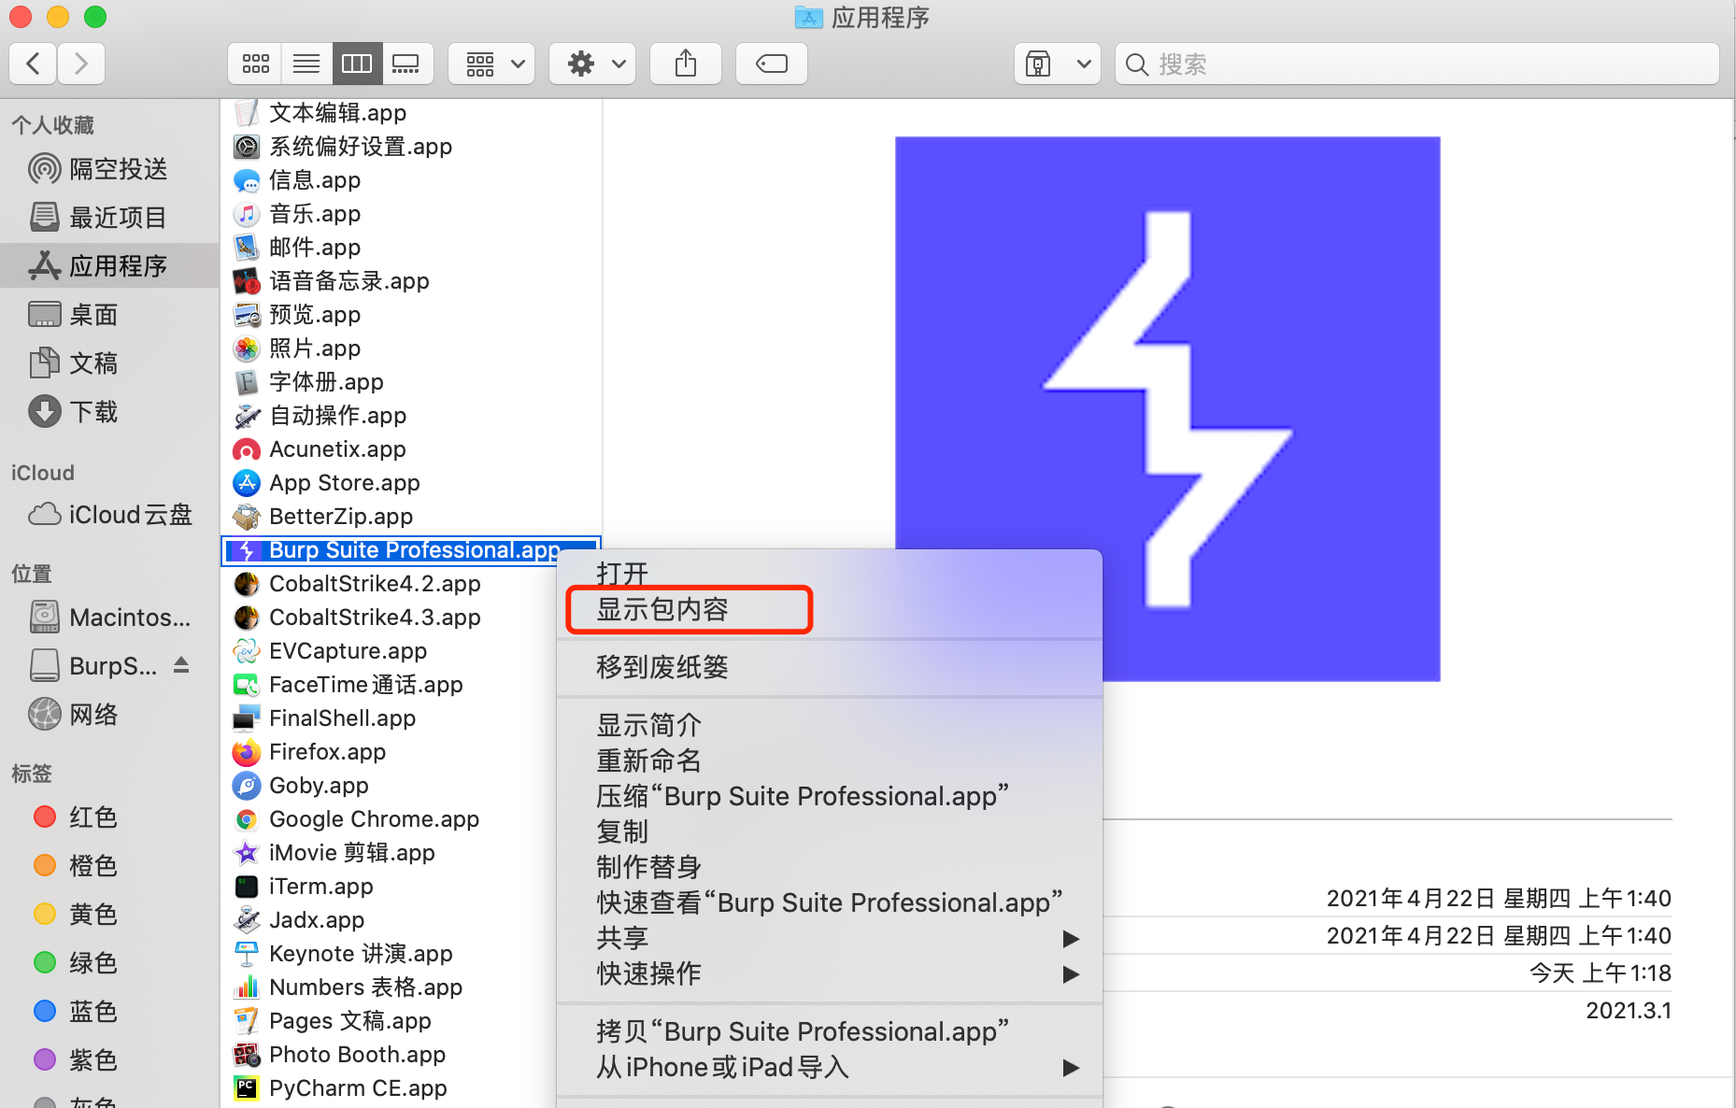This screenshot has width=1736, height=1108.
Task: Switch to list view mode
Action: point(306,63)
